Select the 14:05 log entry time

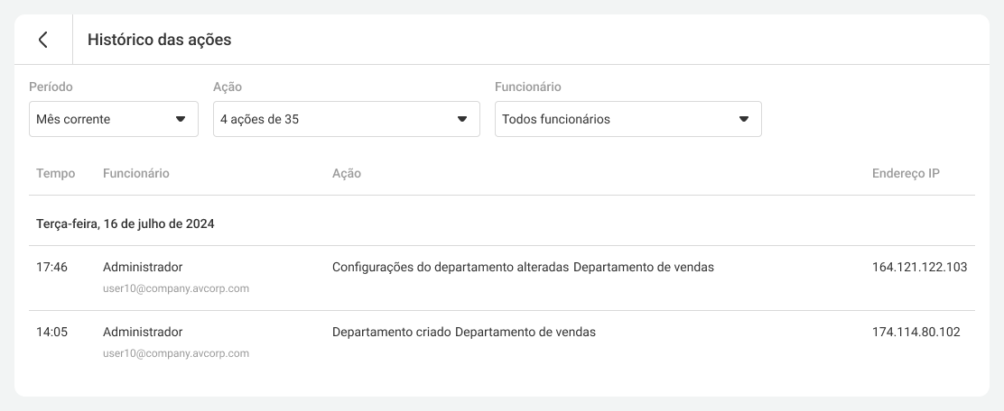click(51, 332)
